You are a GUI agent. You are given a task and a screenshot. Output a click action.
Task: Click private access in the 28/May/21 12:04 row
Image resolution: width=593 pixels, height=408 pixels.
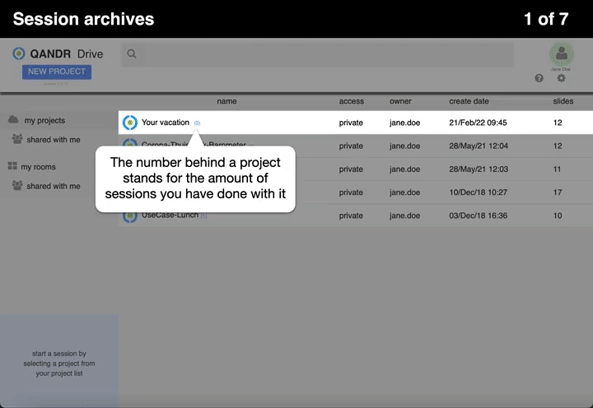[351, 146]
